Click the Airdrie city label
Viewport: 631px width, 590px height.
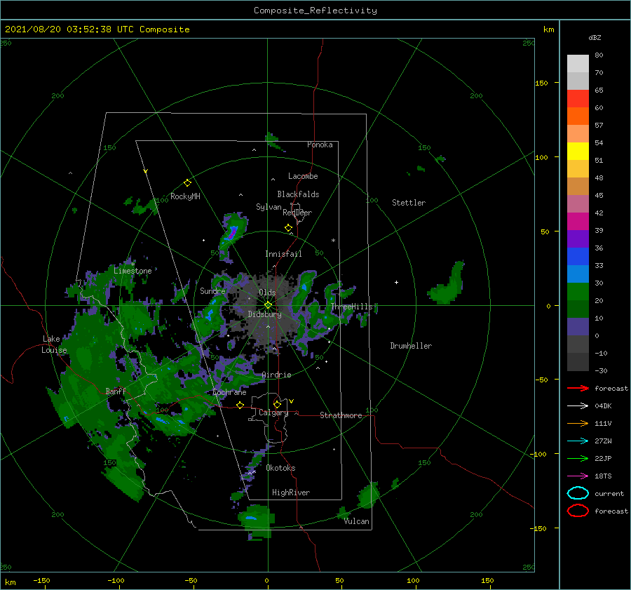click(x=276, y=375)
